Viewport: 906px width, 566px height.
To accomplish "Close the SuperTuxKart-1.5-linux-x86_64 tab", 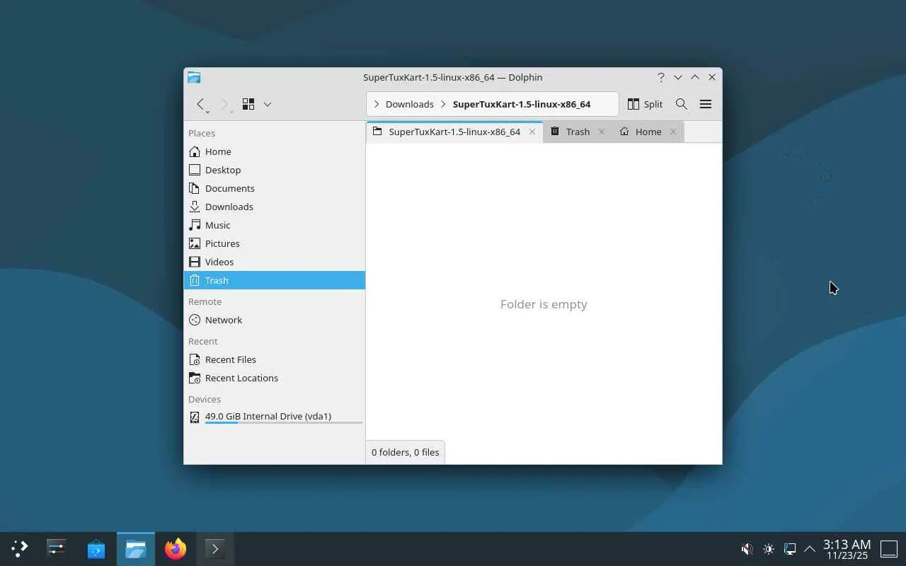I will coord(532,132).
